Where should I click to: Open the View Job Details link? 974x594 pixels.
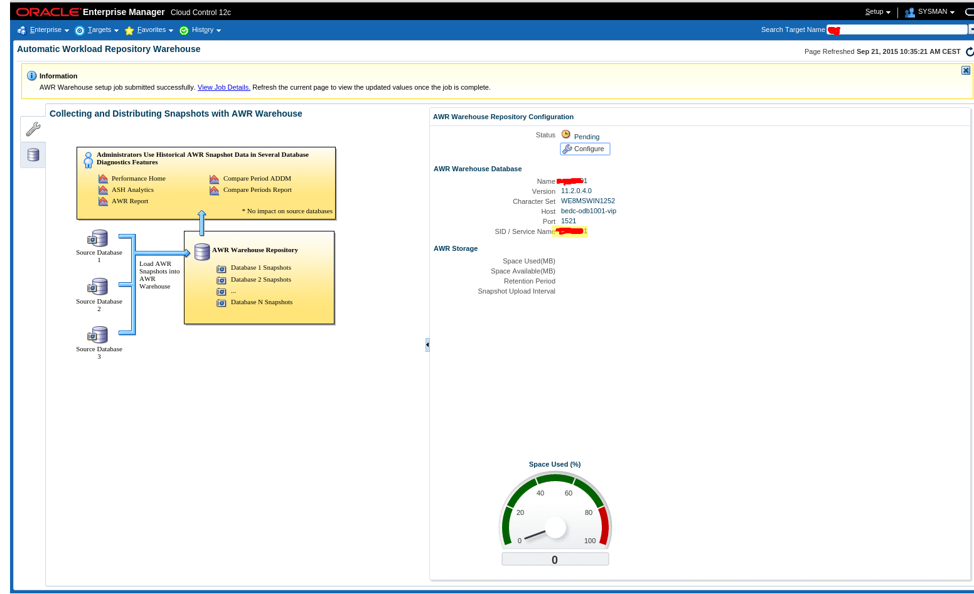224,87
